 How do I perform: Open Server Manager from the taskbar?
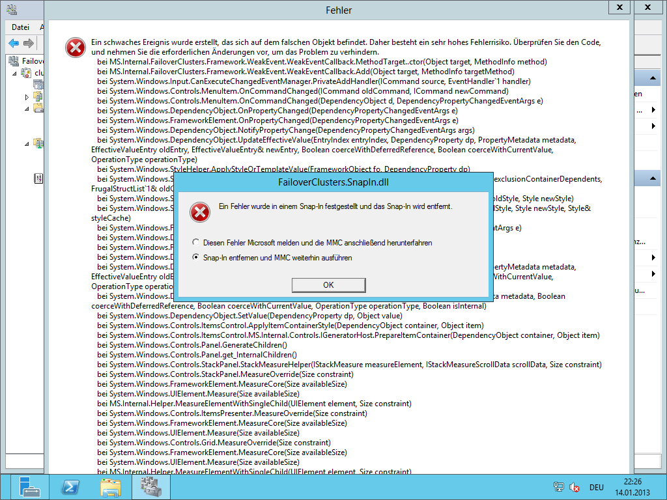[29, 487]
